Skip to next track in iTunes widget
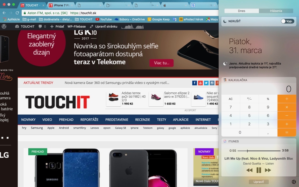The image size is (299, 187). pyautogui.click(x=268, y=170)
